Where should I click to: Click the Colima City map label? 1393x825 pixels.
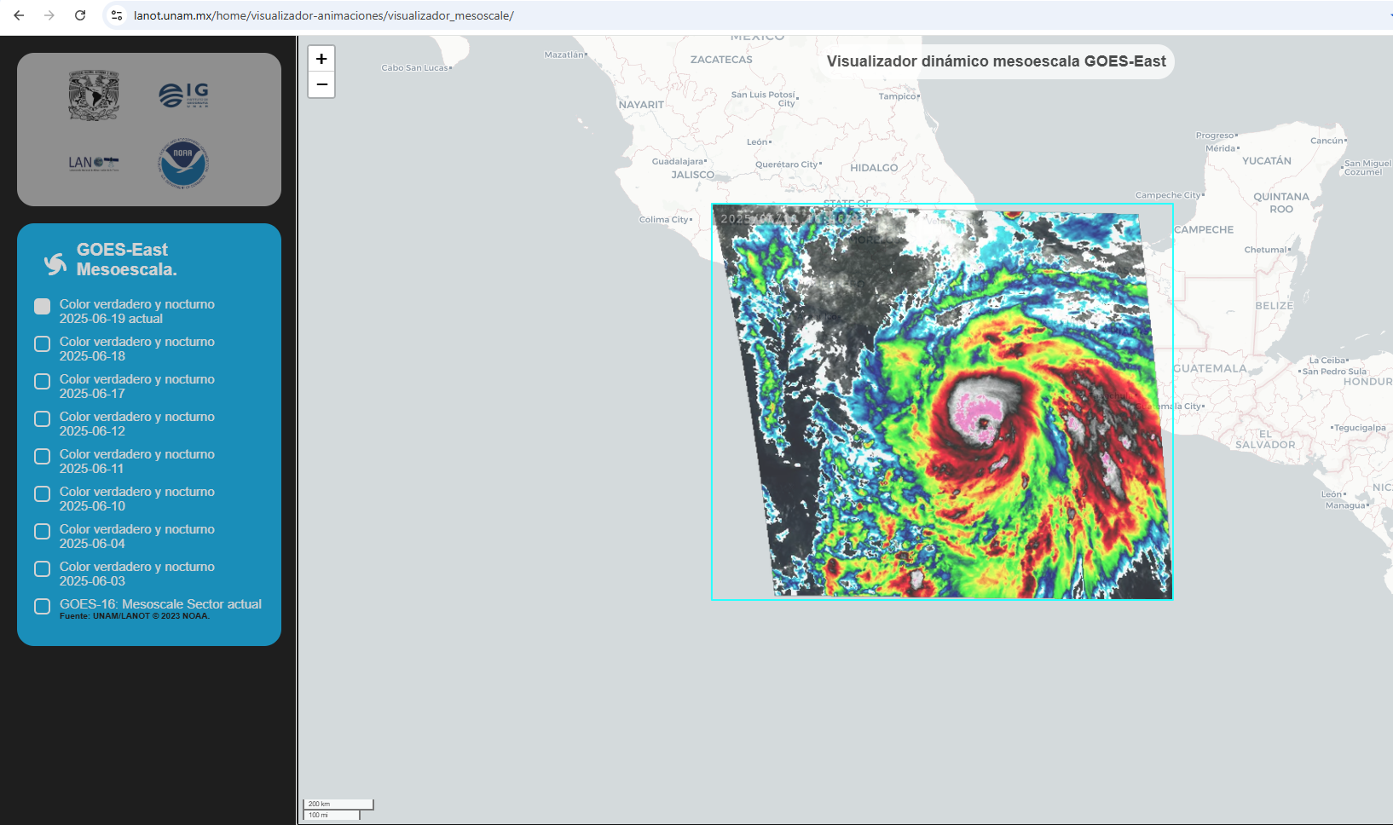[667, 219]
